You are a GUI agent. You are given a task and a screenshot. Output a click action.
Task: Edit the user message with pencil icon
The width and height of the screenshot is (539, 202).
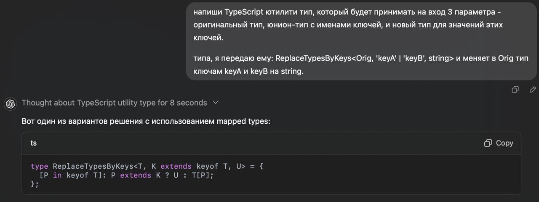click(x=532, y=90)
